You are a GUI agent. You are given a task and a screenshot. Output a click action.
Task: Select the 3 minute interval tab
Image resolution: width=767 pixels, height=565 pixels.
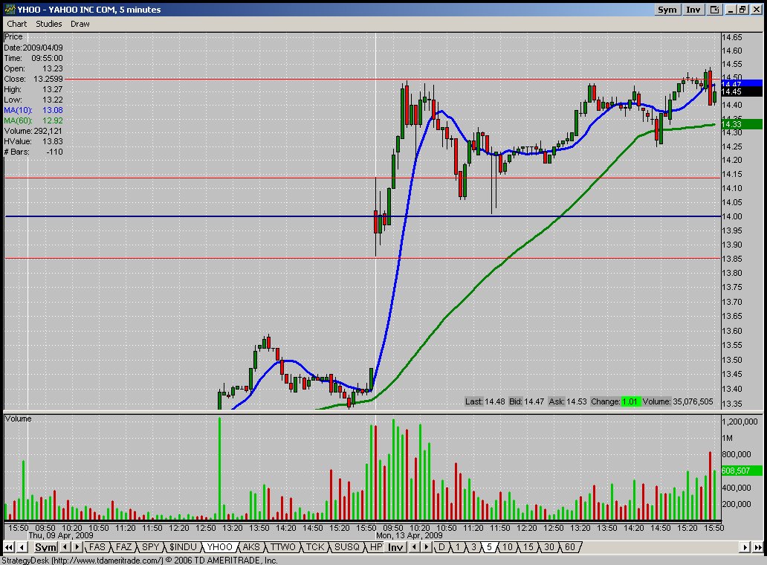click(473, 547)
